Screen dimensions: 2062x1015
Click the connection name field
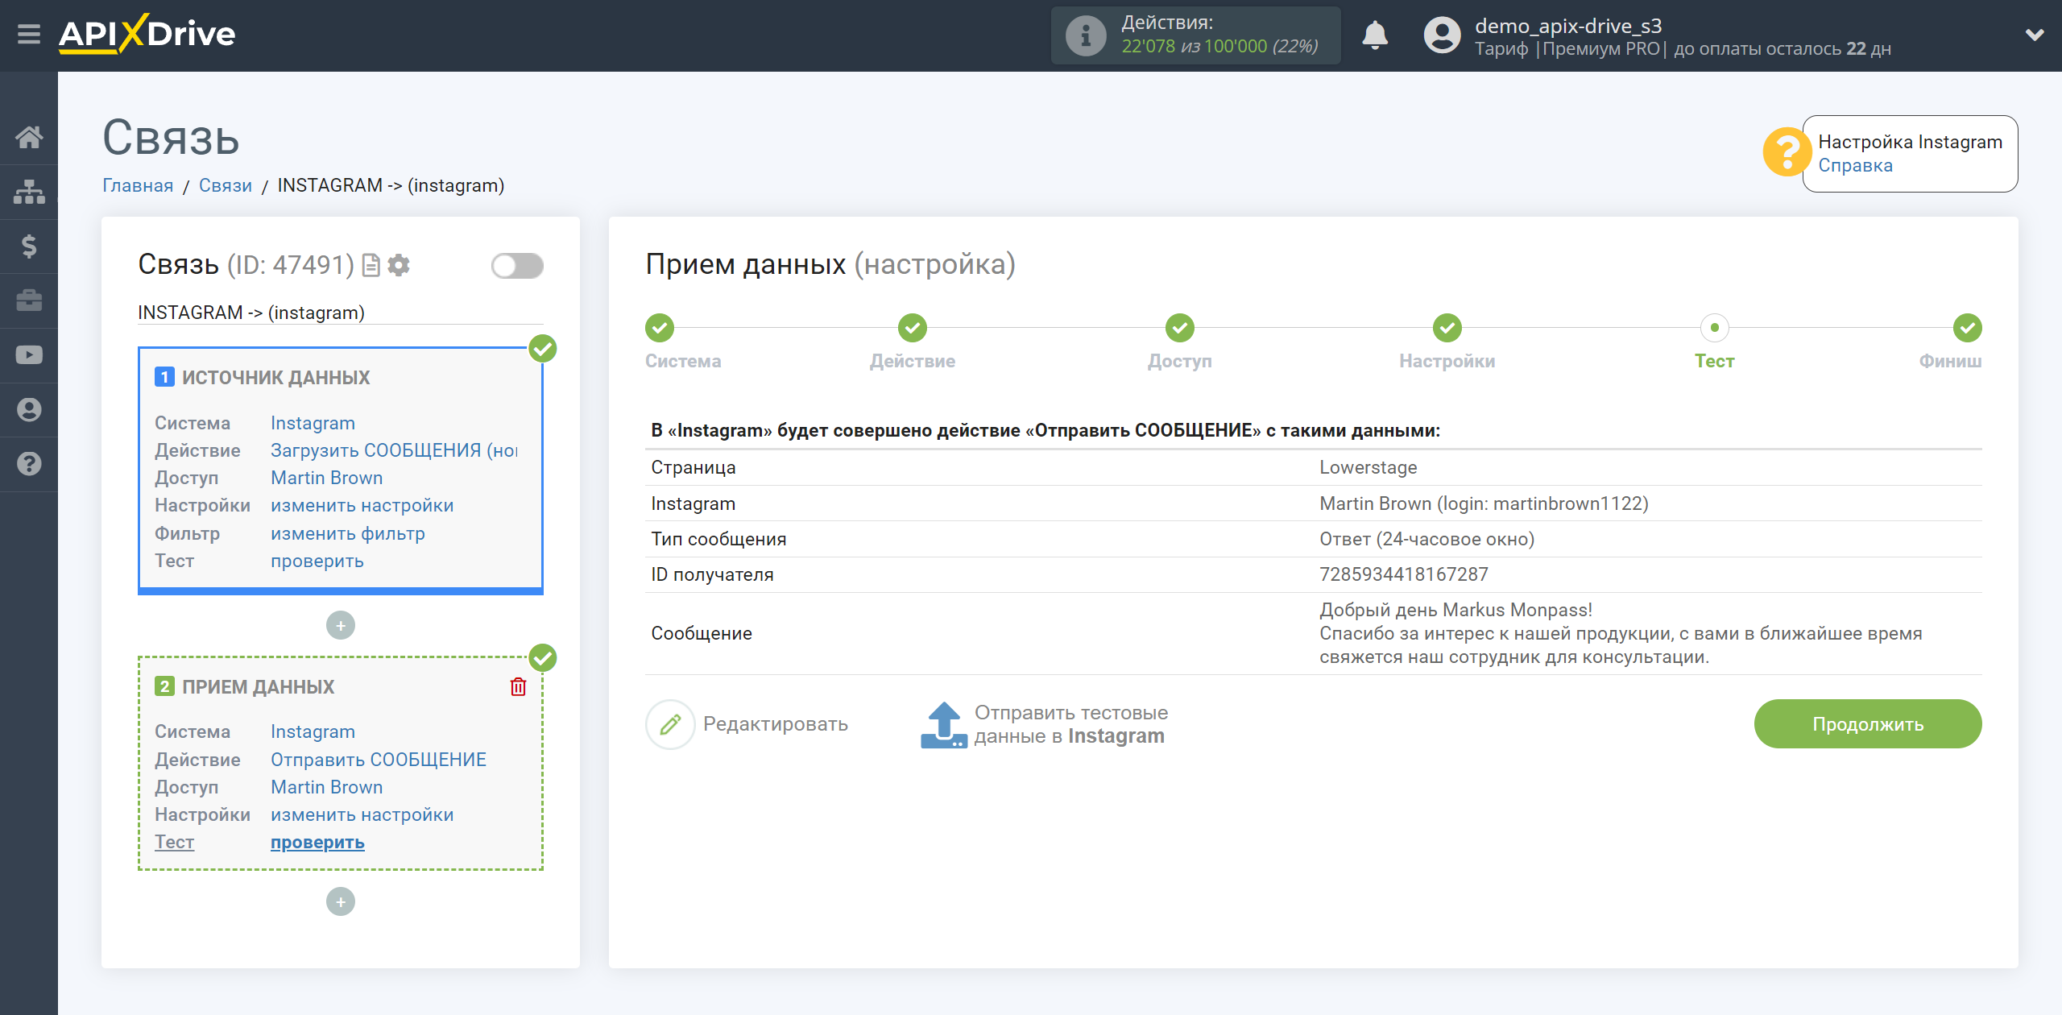[340, 313]
